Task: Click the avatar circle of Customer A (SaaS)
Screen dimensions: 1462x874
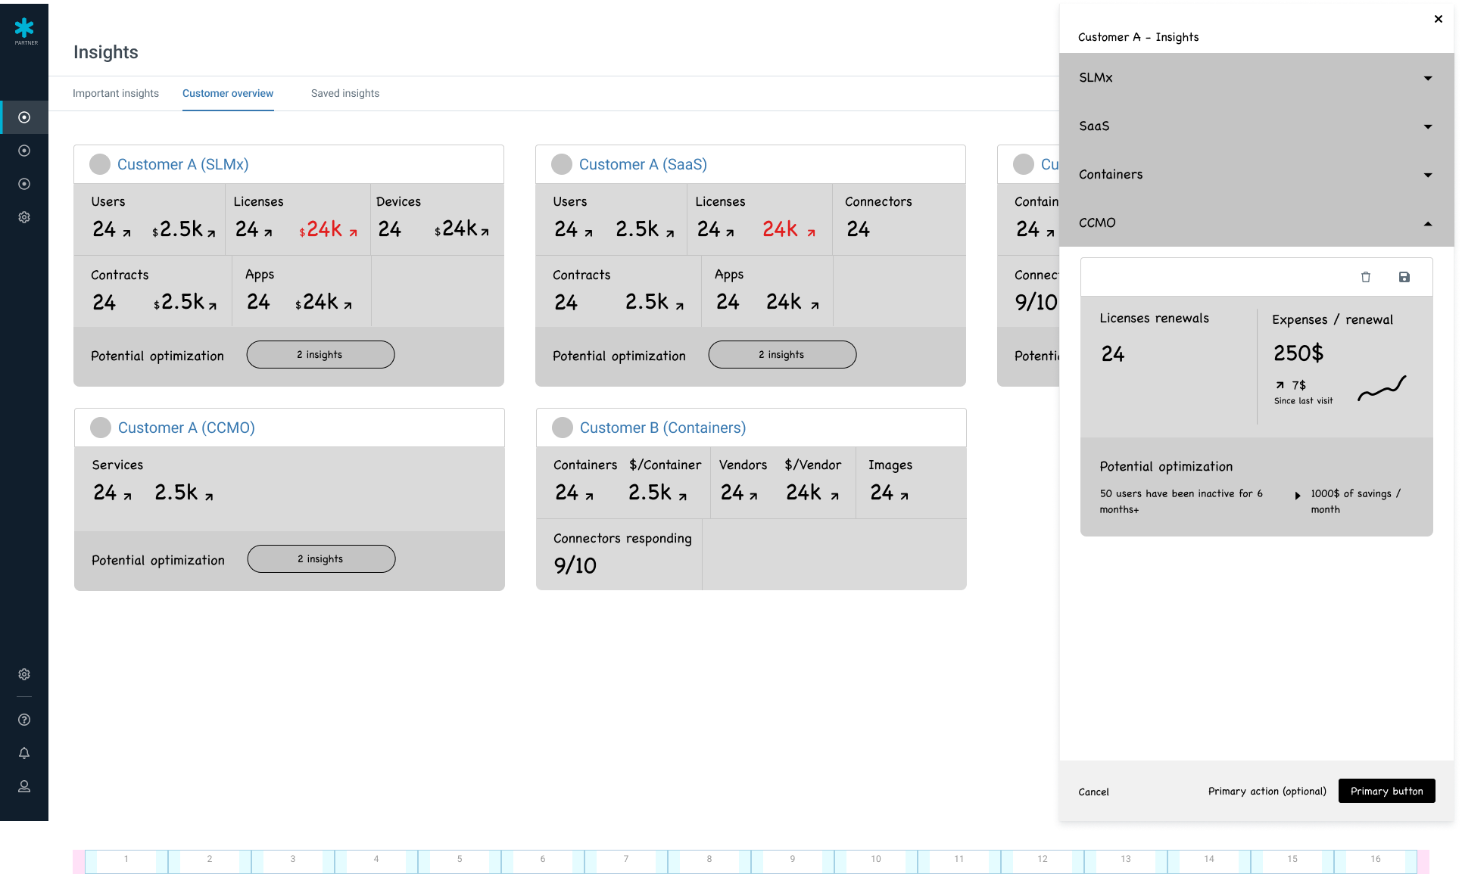Action: 562,164
